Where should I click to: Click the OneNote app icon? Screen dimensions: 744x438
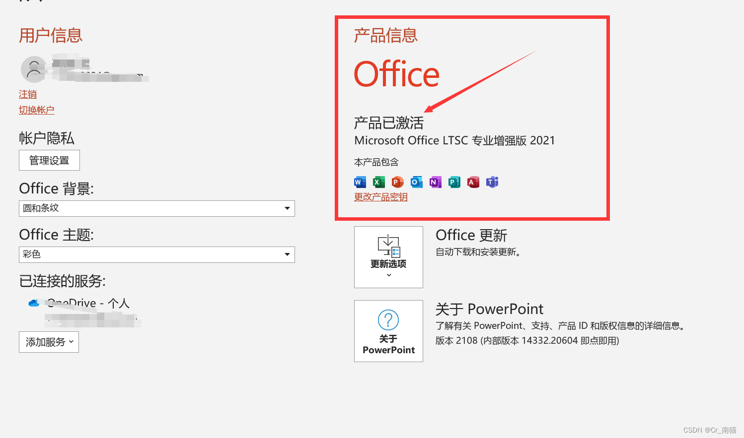436,182
